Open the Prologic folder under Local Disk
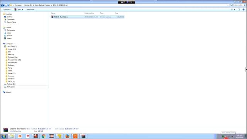The image size is (247, 139). 11,65
